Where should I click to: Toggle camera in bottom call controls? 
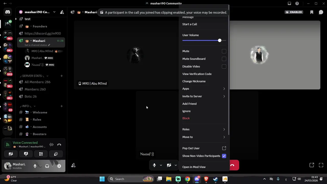click(169, 165)
